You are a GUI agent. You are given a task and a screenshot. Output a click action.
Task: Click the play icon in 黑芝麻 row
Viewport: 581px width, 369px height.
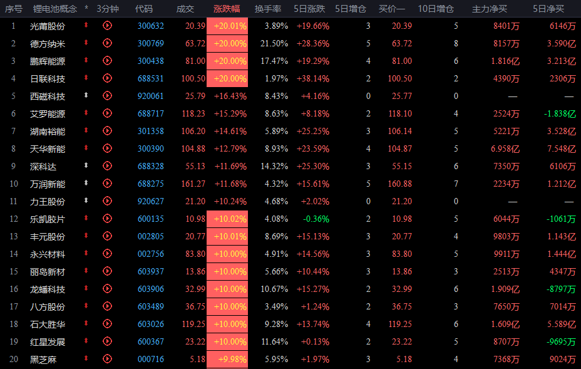106,359
